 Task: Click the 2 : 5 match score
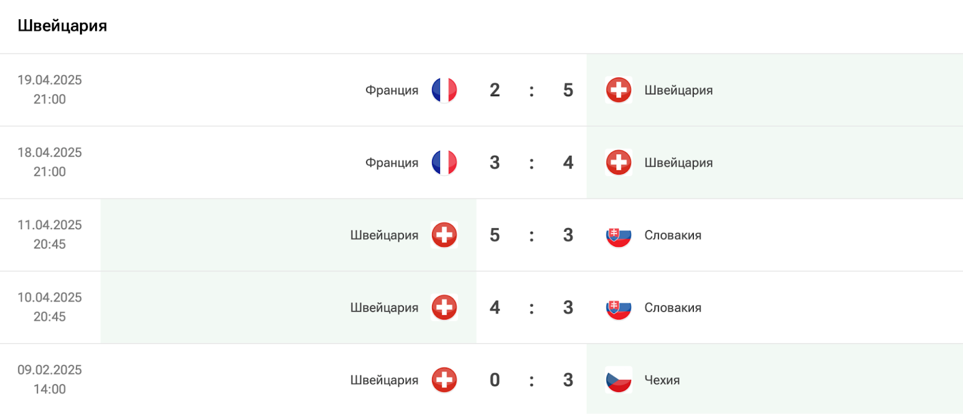531,90
